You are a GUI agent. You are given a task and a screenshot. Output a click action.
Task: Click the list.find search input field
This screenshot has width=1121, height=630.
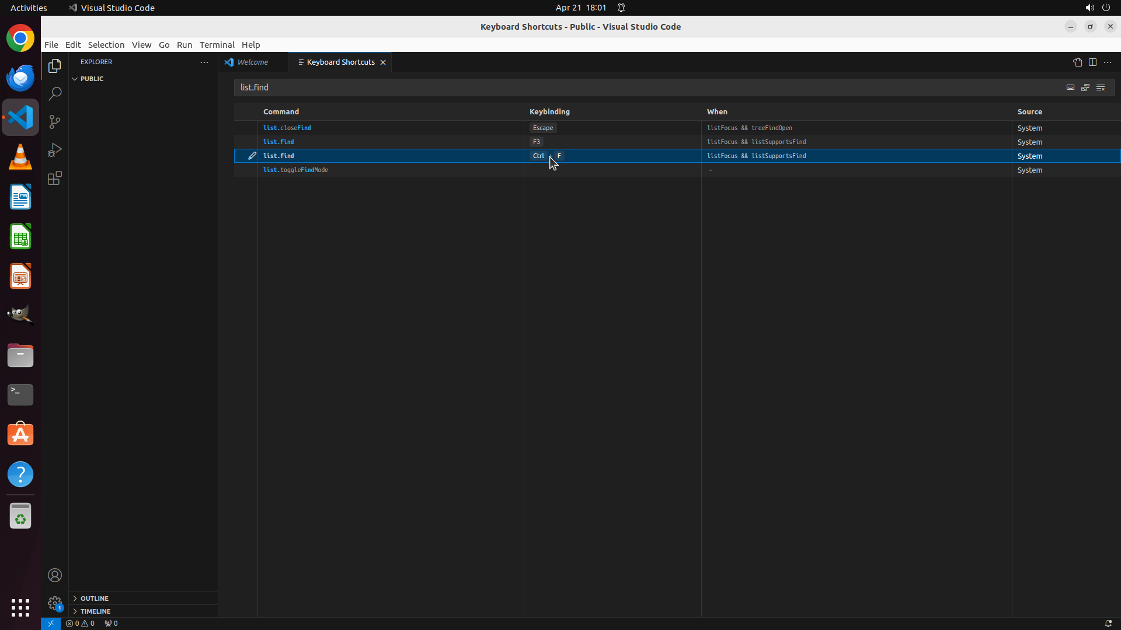(x=642, y=87)
